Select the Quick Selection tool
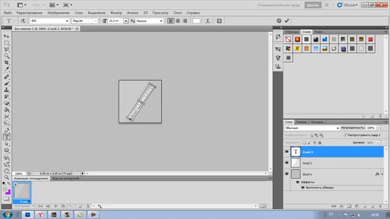This screenshot has width=390, height=219. tap(7, 56)
